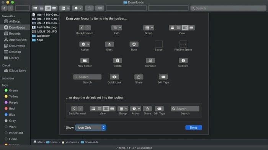Click the default set Group dropdown
The height and width of the screenshot is (150, 268).
123,109
